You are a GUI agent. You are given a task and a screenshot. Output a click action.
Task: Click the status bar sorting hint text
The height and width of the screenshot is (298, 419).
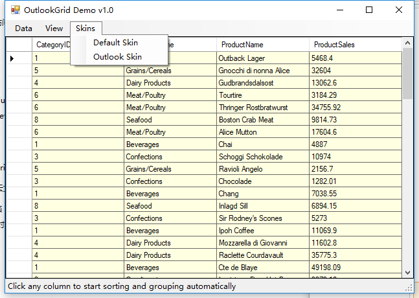click(x=122, y=286)
